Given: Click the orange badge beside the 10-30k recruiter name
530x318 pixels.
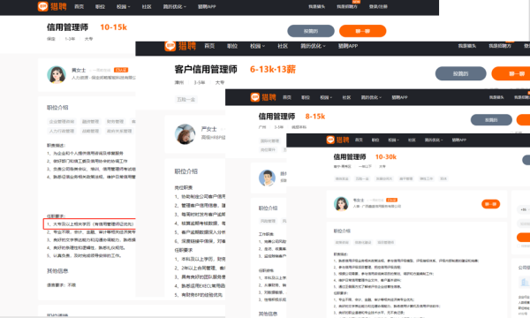Looking at the screenshot, I should tap(391, 200).
